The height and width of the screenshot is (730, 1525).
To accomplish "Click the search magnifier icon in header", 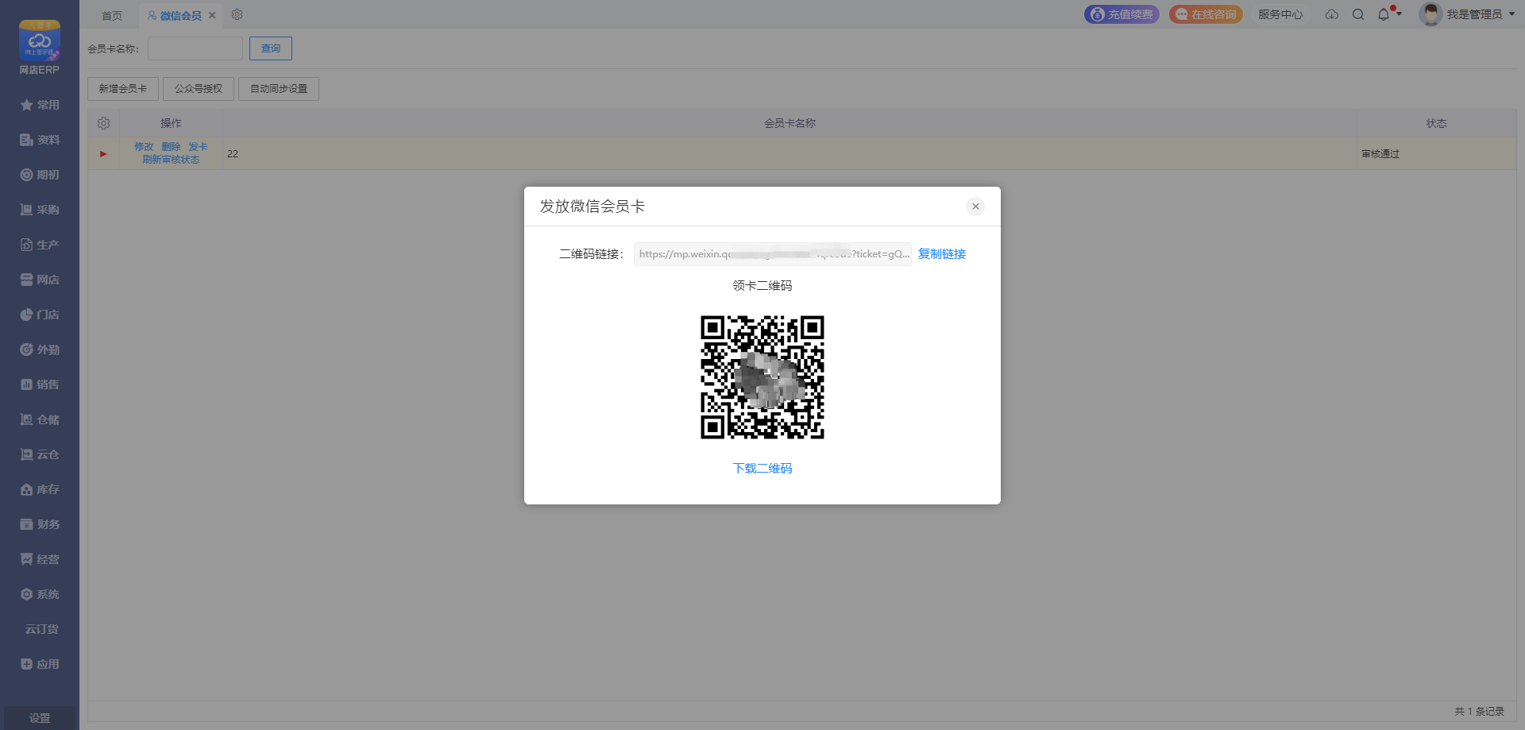I will coord(1358,14).
